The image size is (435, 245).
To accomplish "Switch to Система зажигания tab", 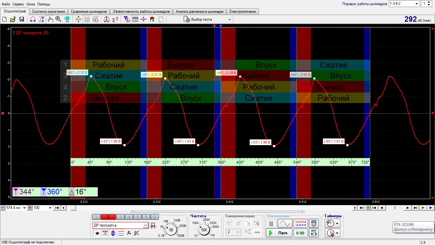I will tap(48, 11).
